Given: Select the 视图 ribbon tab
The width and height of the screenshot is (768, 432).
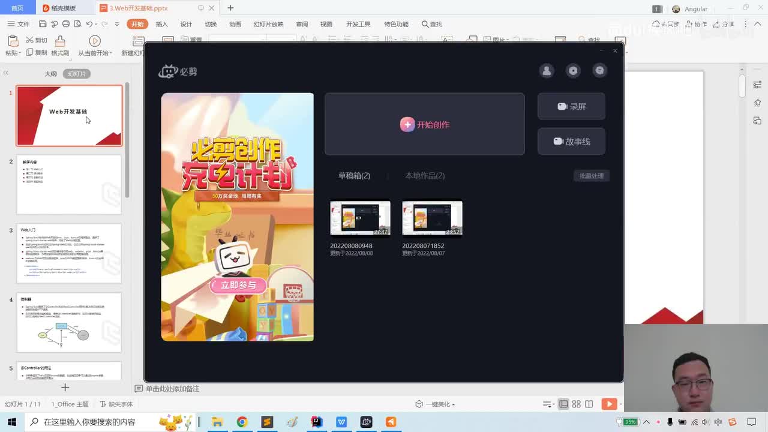Looking at the screenshot, I should tap(326, 24).
